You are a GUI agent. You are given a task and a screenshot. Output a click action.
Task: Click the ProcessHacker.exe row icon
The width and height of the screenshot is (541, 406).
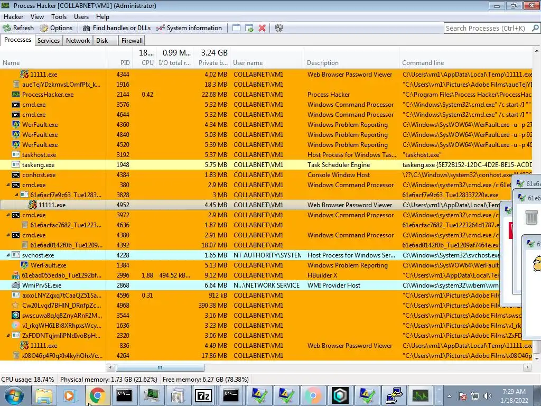[x=16, y=94]
